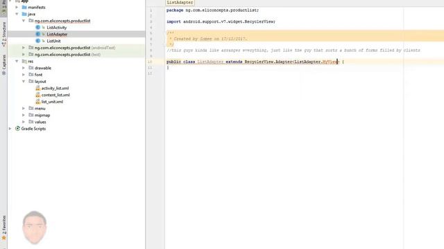
Task: Select ListAdapter in the project tree
Action: [x=57, y=34]
